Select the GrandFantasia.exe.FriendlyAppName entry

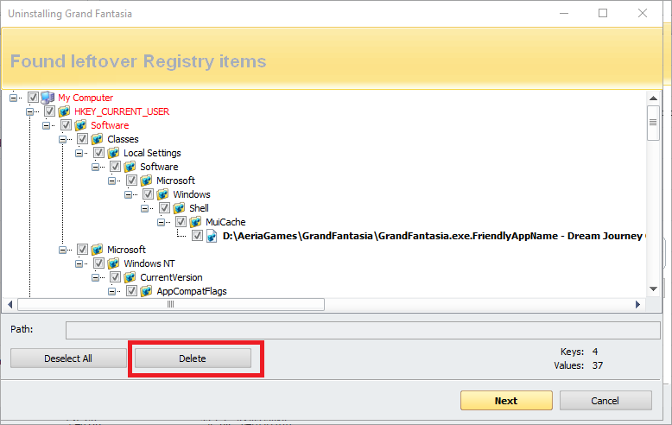point(434,236)
